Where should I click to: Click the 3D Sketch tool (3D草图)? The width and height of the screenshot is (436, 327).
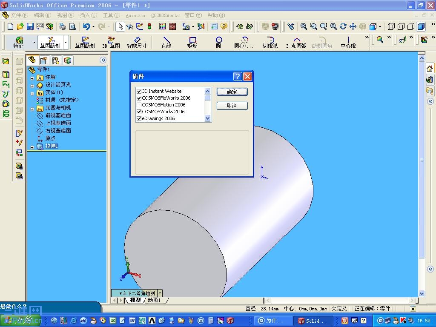111,42
